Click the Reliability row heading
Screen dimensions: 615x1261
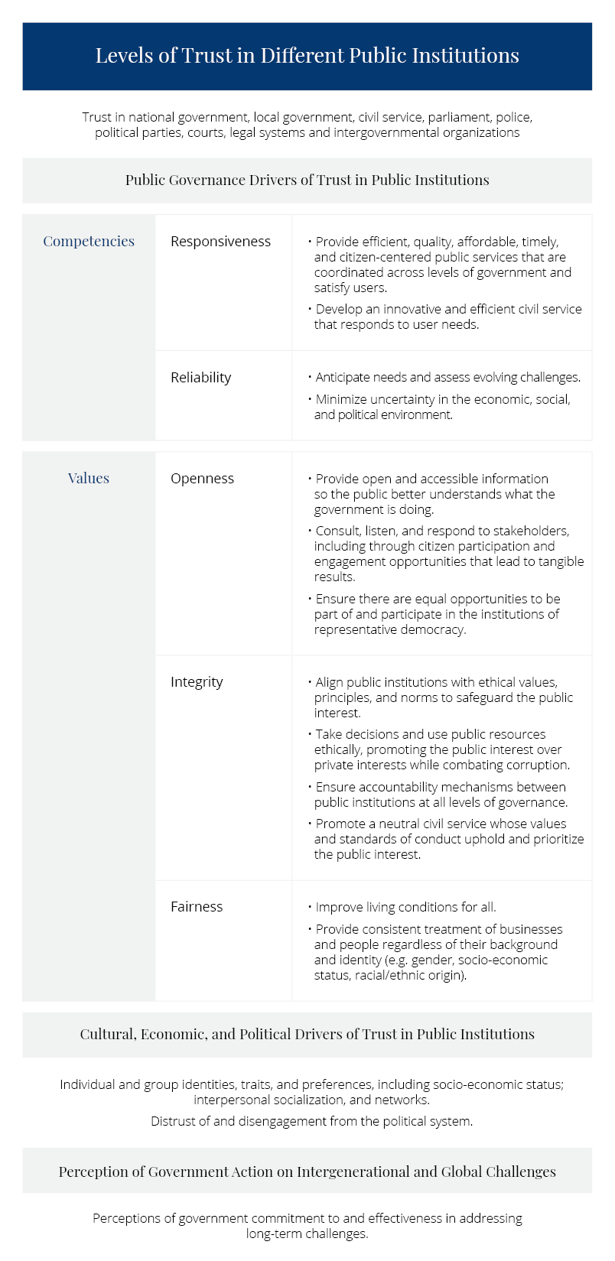(200, 378)
